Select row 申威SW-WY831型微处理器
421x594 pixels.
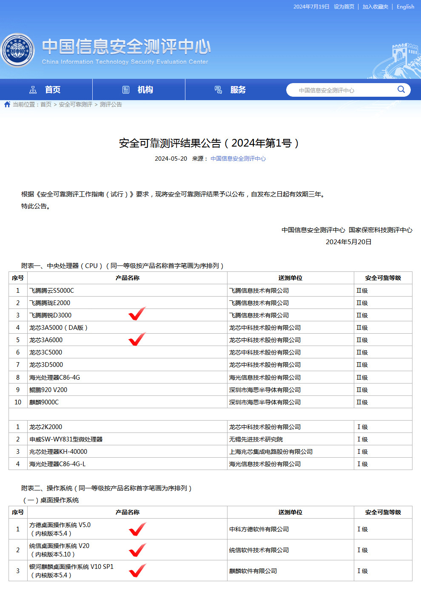(x=210, y=439)
